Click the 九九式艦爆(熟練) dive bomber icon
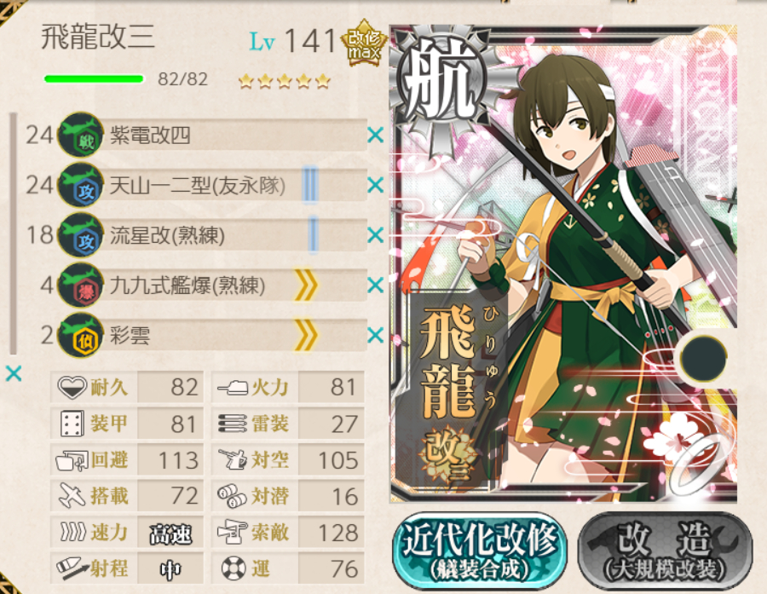 pyautogui.click(x=81, y=285)
